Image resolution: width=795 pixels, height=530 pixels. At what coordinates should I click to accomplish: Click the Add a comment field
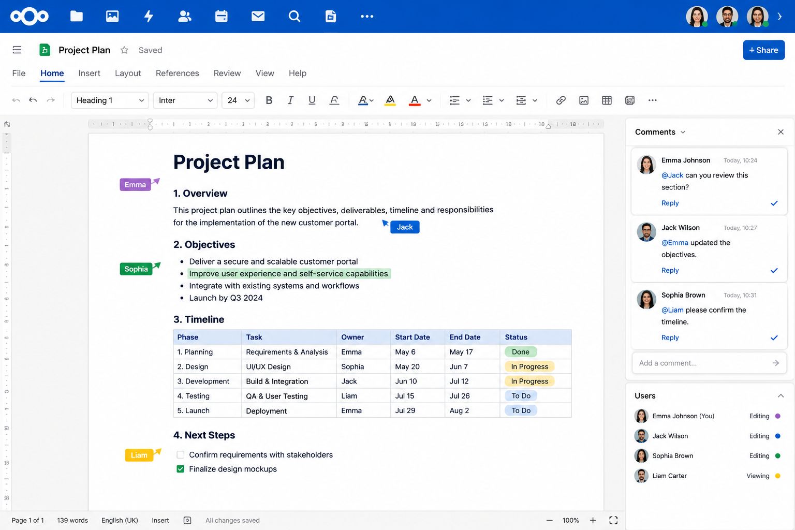tap(710, 363)
